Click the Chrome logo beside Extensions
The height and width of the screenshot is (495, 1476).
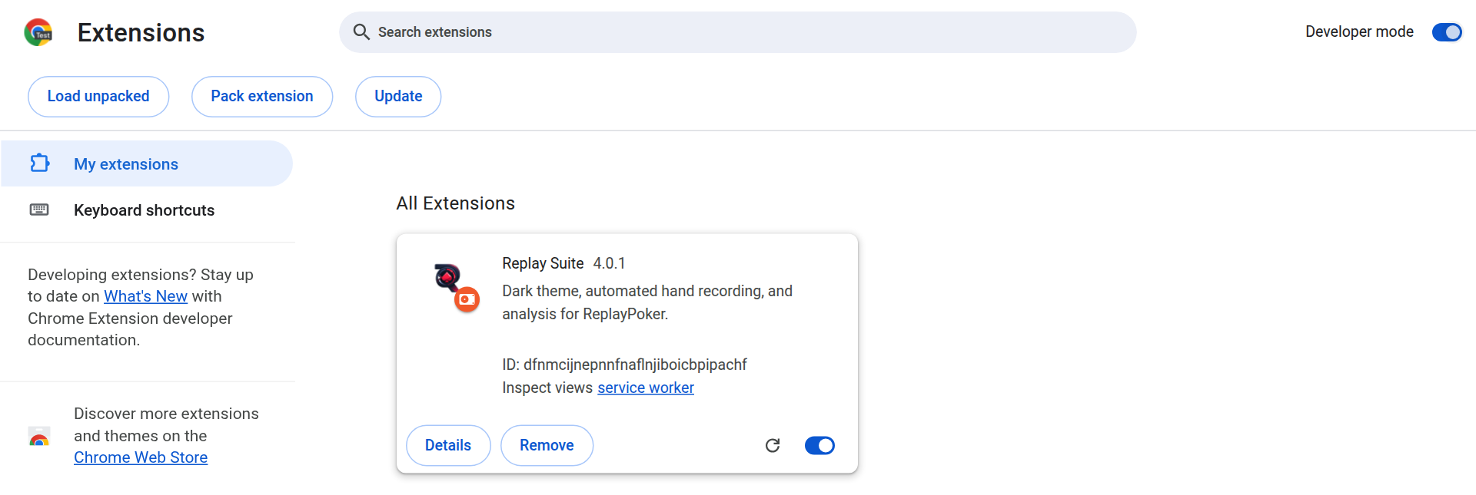[38, 32]
